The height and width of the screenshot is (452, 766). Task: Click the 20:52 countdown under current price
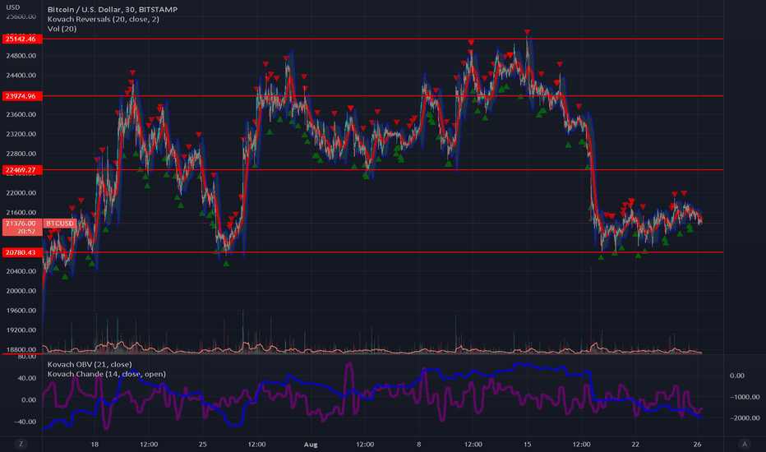(x=26, y=231)
